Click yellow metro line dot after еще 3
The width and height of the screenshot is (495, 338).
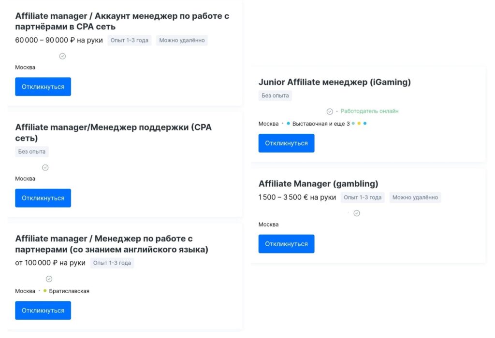[359, 123]
